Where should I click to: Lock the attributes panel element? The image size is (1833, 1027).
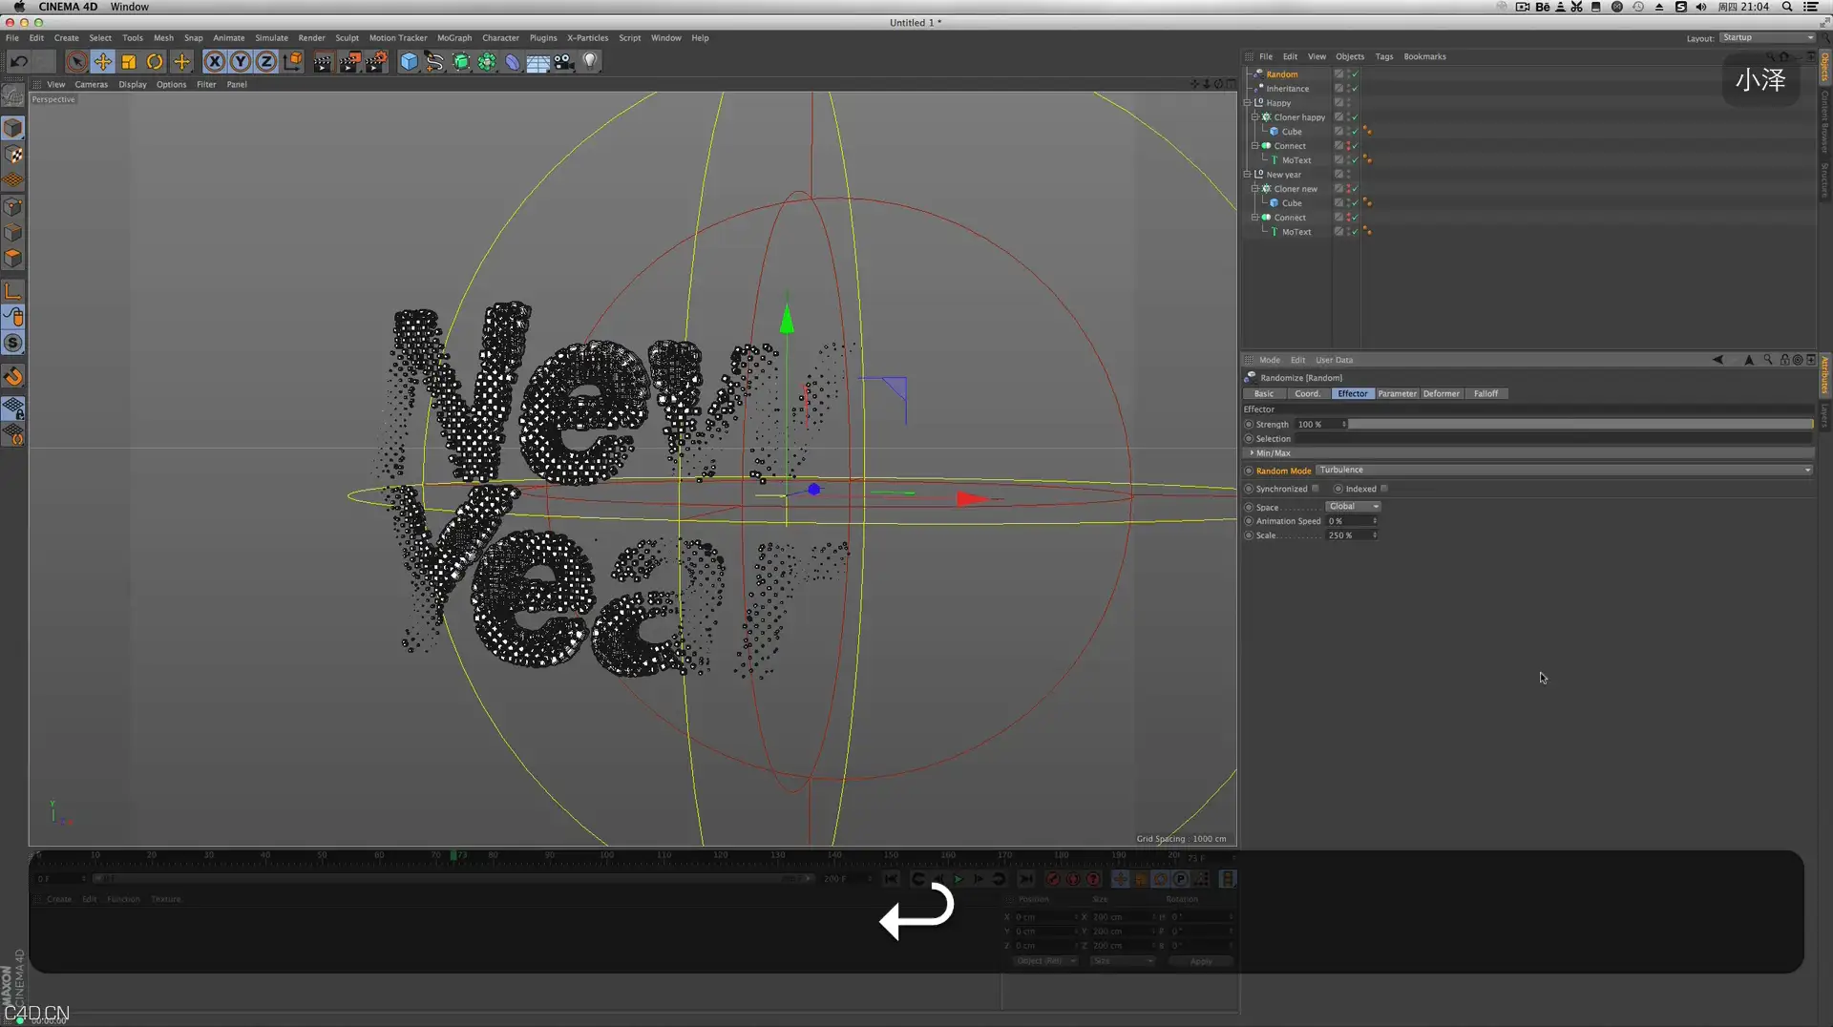(1784, 360)
